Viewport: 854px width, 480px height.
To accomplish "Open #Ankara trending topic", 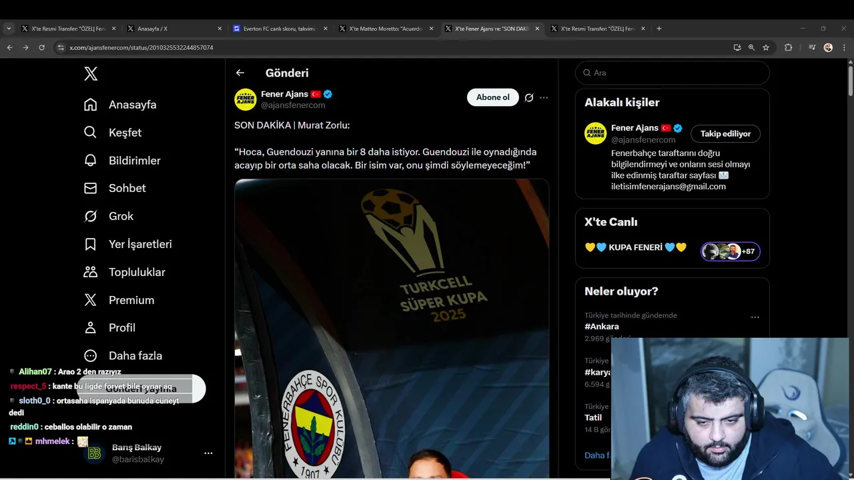I will coord(602,327).
